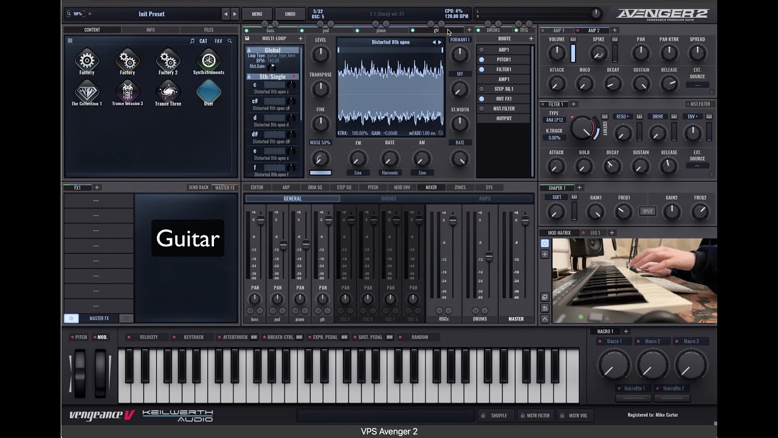Open the Trance Invasion 3 expansion

pos(127,93)
